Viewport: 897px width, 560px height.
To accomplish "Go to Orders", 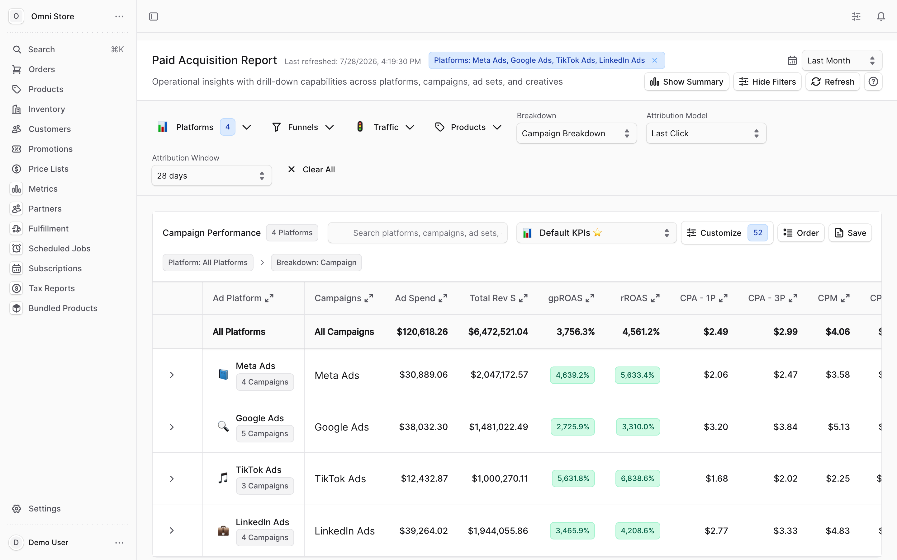I will coord(68,69).
